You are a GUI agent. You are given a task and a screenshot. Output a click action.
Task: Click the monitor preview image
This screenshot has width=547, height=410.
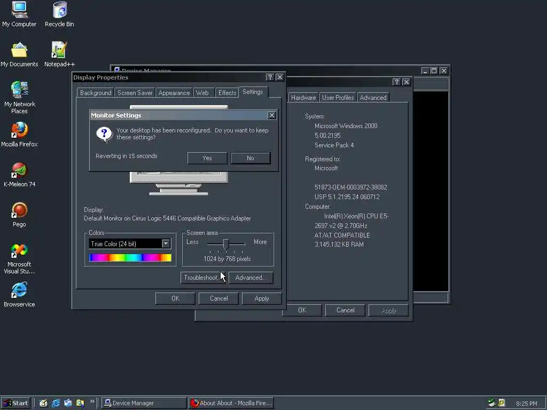click(x=178, y=183)
